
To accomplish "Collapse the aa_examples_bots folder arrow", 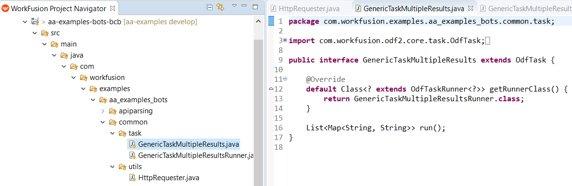I will 93,100.
